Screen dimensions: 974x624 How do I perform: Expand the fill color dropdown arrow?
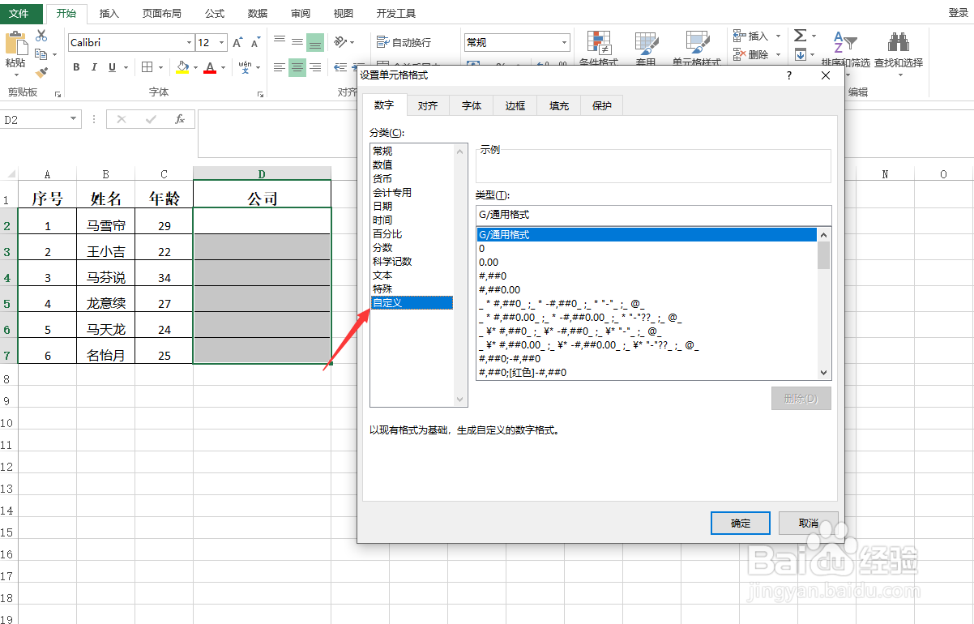point(194,67)
